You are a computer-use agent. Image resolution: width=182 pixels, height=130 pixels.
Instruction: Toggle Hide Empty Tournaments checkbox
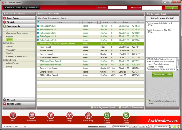point(120,107)
